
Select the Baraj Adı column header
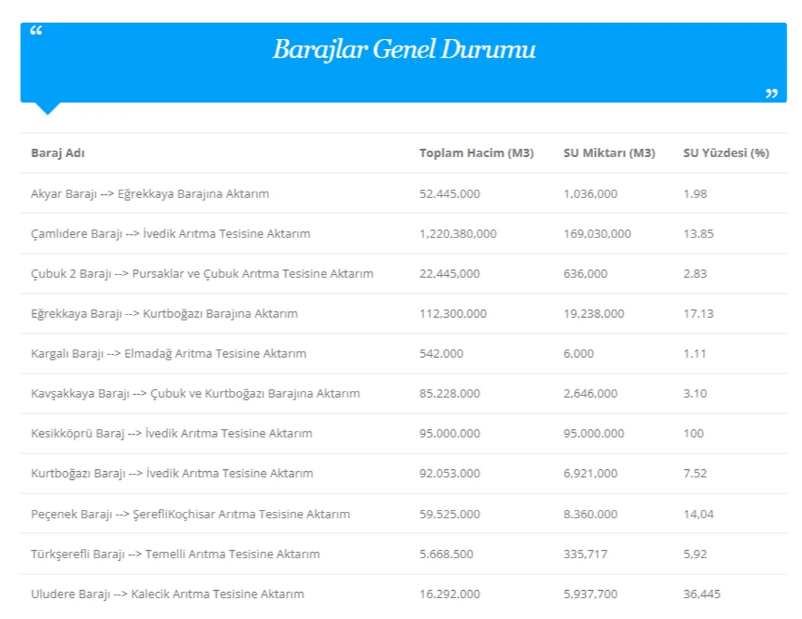[x=58, y=153]
